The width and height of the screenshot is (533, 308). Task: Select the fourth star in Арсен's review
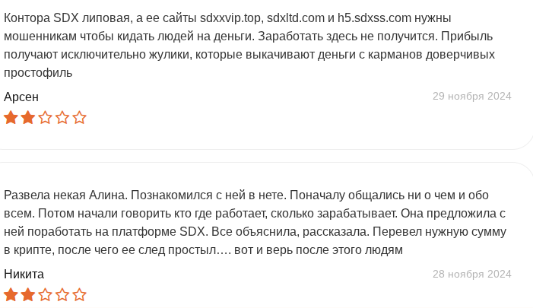click(62, 118)
